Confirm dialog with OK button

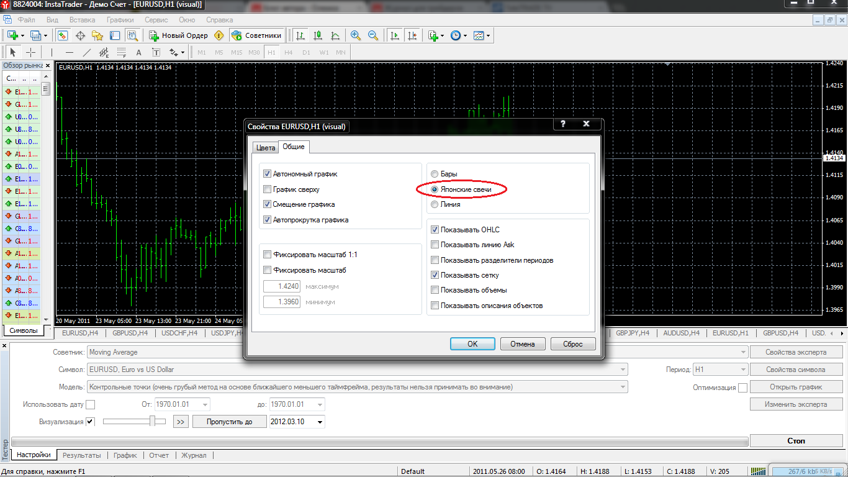[472, 344]
